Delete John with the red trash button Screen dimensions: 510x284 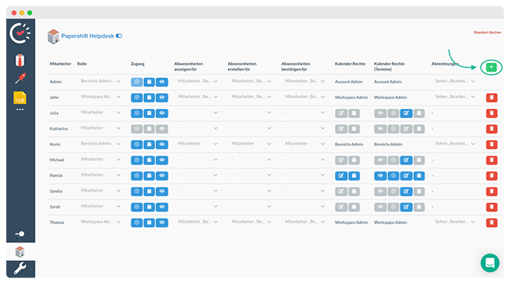[491, 97]
